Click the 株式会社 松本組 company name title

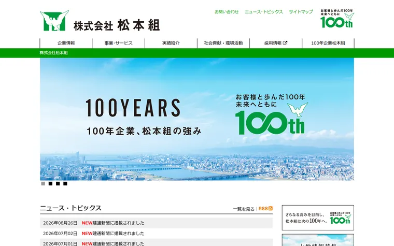click(x=117, y=25)
